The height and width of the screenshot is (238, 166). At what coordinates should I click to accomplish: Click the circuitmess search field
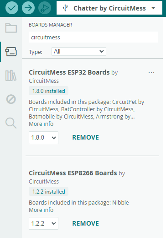[x=93, y=37]
